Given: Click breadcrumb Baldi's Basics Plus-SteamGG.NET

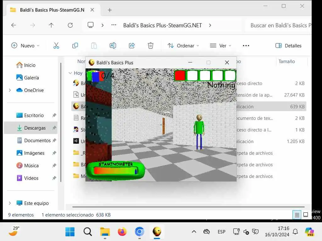Looking at the screenshot, I should [x=163, y=25].
